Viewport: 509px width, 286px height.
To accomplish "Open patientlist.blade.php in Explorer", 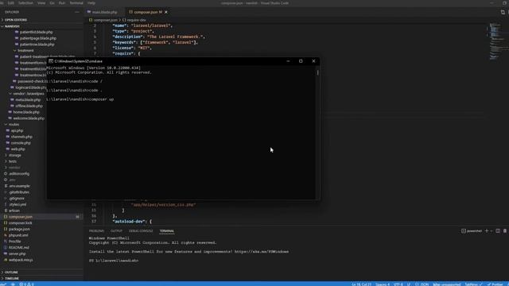I will pyautogui.click(x=36, y=32).
